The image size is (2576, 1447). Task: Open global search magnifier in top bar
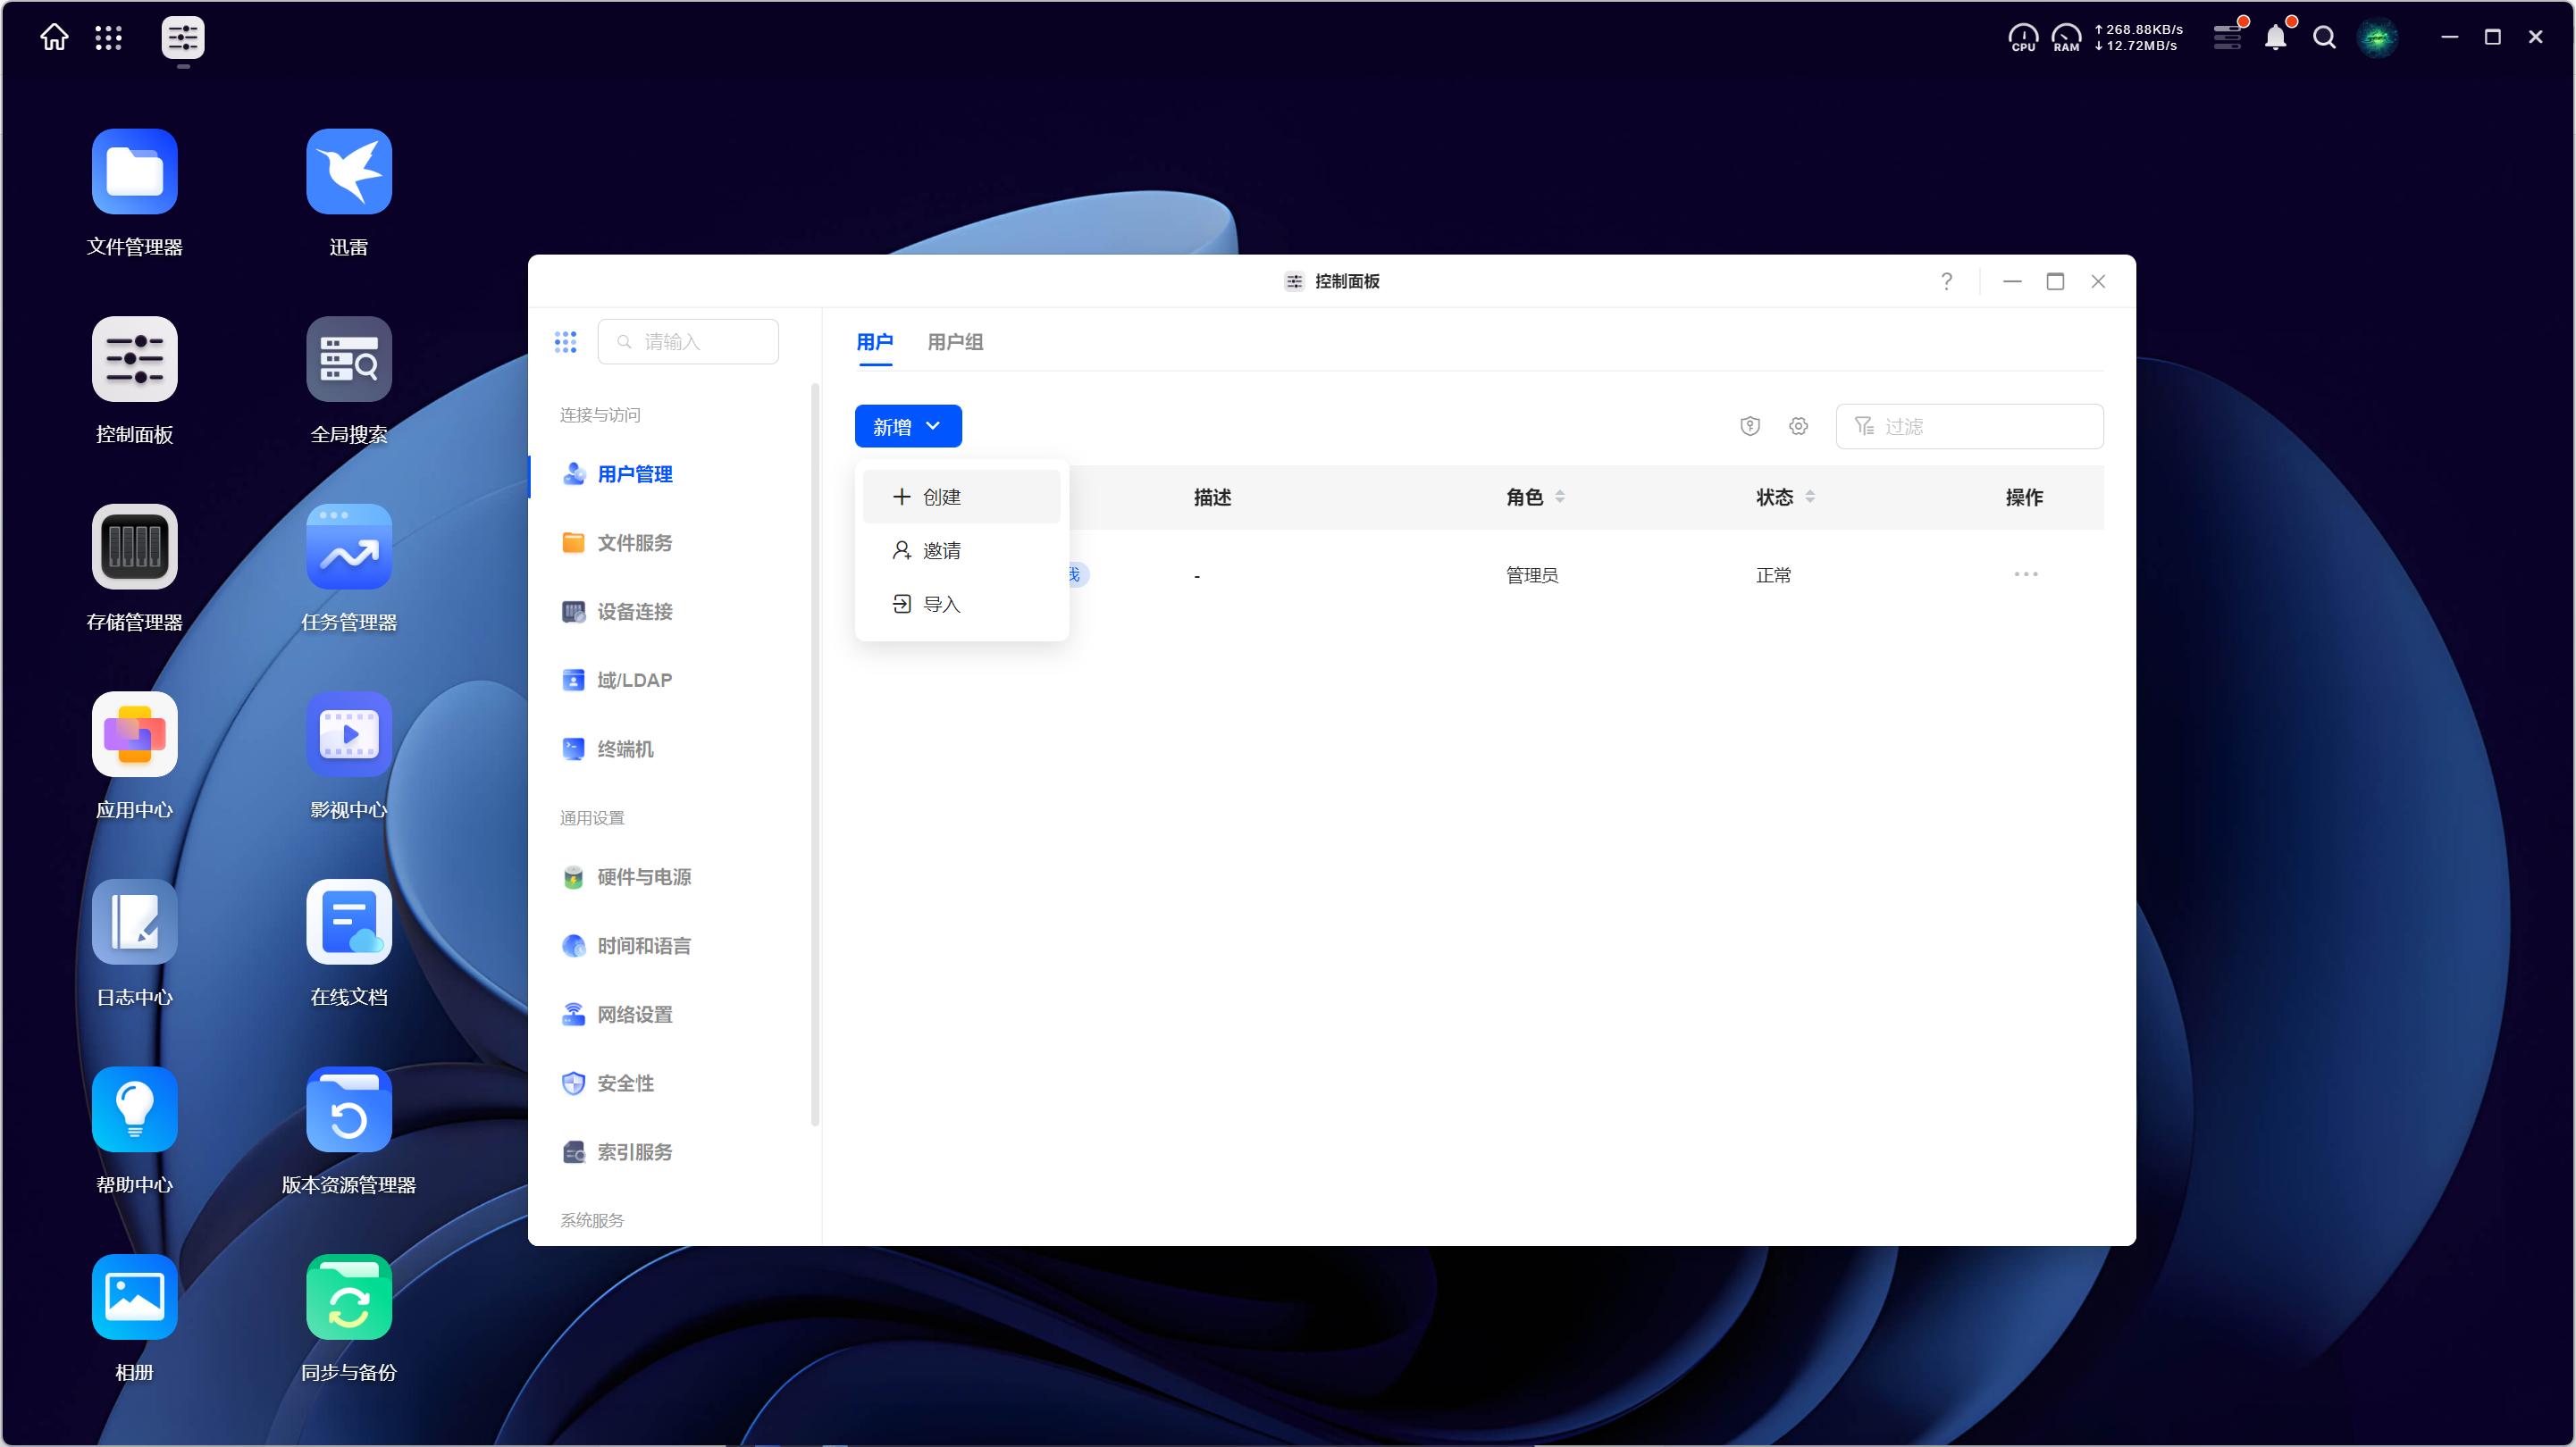click(2325, 38)
